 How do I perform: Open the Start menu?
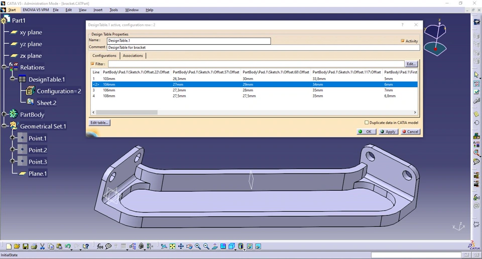pyautogui.click(x=12, y=10)
